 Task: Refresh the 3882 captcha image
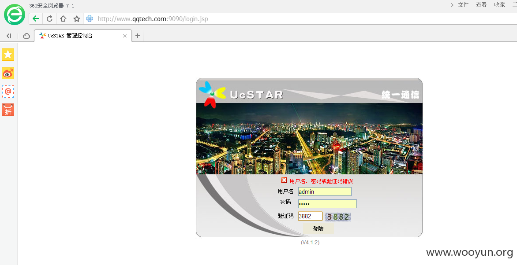click(x=338, y=217)
